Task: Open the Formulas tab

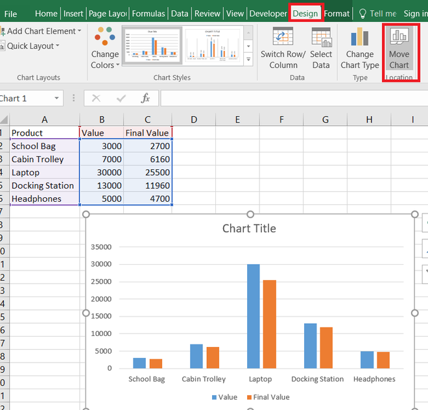Action: pos(149,14)
